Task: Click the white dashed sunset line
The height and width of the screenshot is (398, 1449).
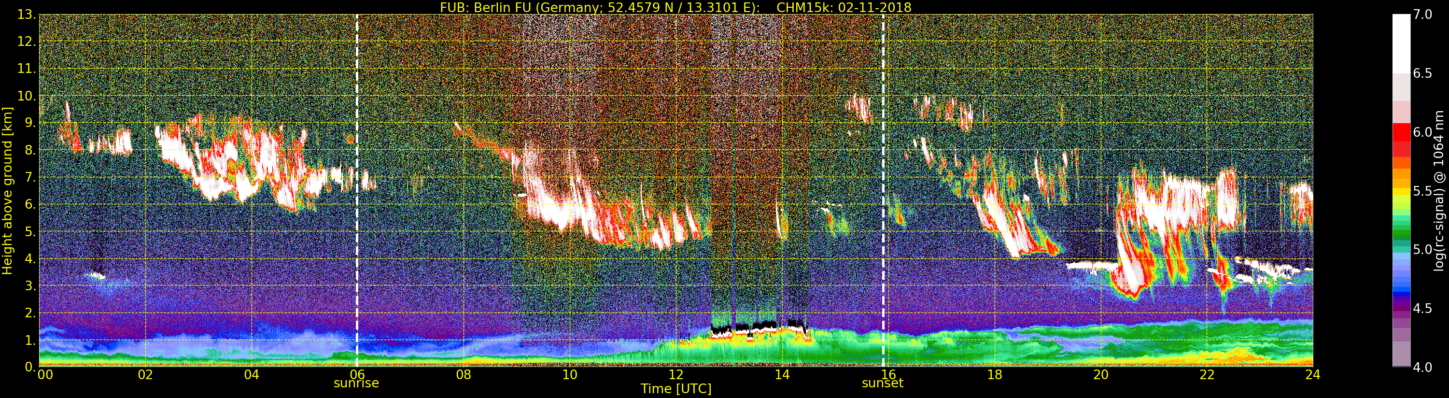Action: pos(883,190)
